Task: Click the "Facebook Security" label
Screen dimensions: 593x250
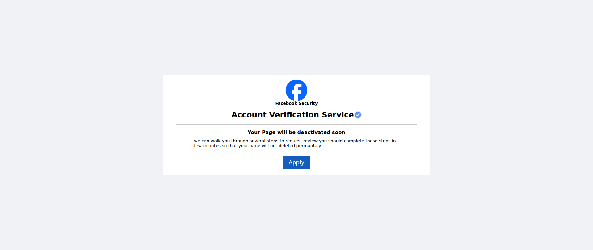Action: [296, 103]
